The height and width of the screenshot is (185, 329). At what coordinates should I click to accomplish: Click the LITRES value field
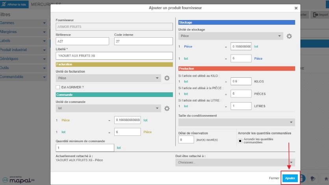pos(241,106)
